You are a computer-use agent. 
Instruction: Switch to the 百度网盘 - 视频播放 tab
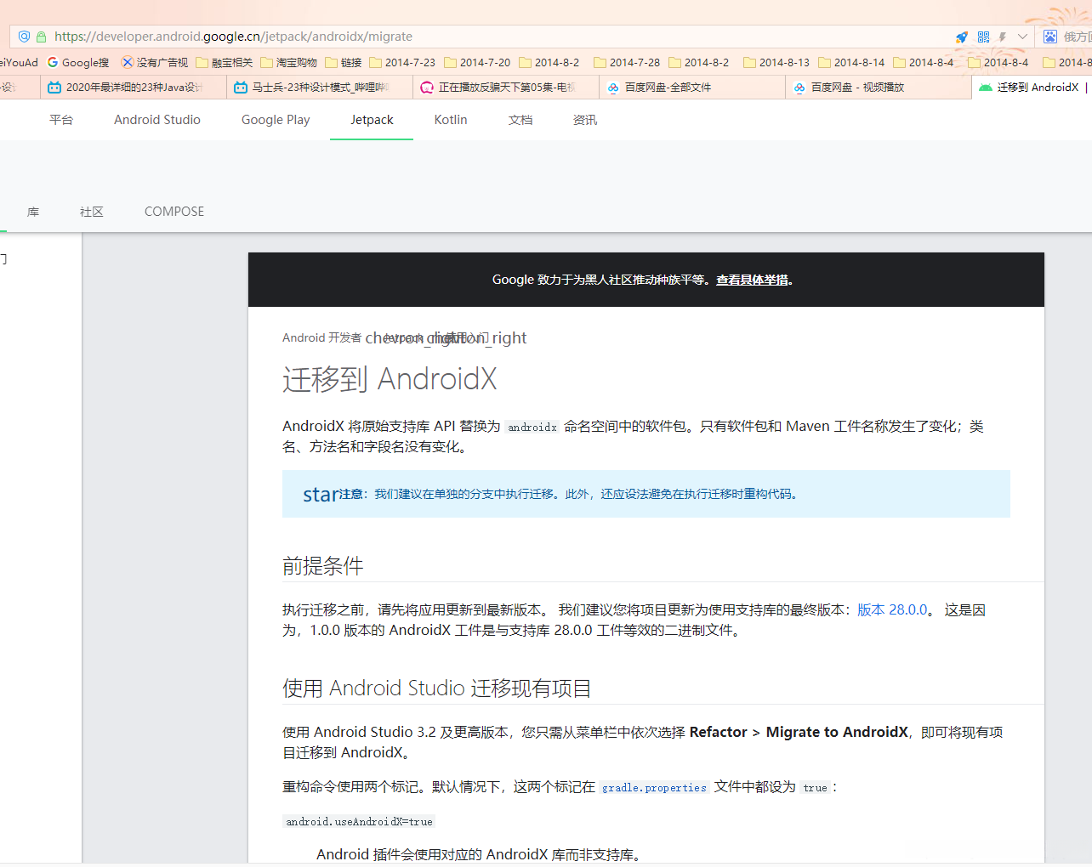click(x=879, y=88)
